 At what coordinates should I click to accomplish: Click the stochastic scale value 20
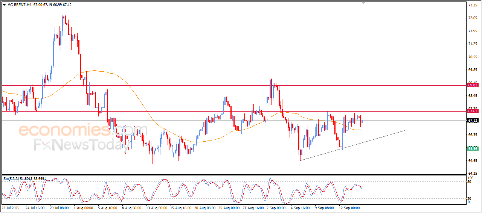point(470,198)
